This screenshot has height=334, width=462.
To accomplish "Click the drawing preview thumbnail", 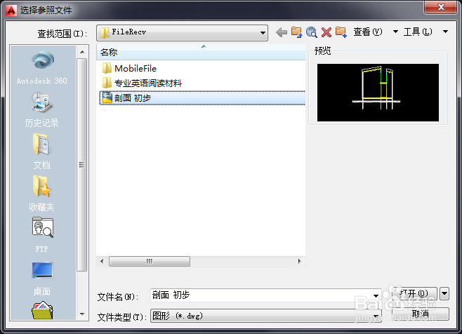I will [378, 93].
